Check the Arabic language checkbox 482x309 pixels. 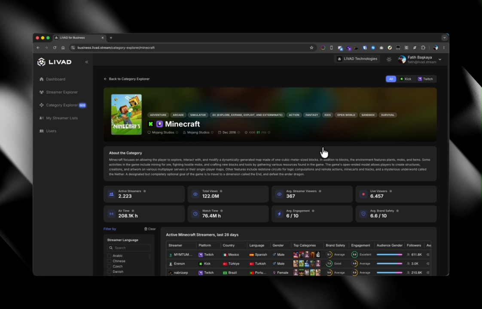[109, 255]
